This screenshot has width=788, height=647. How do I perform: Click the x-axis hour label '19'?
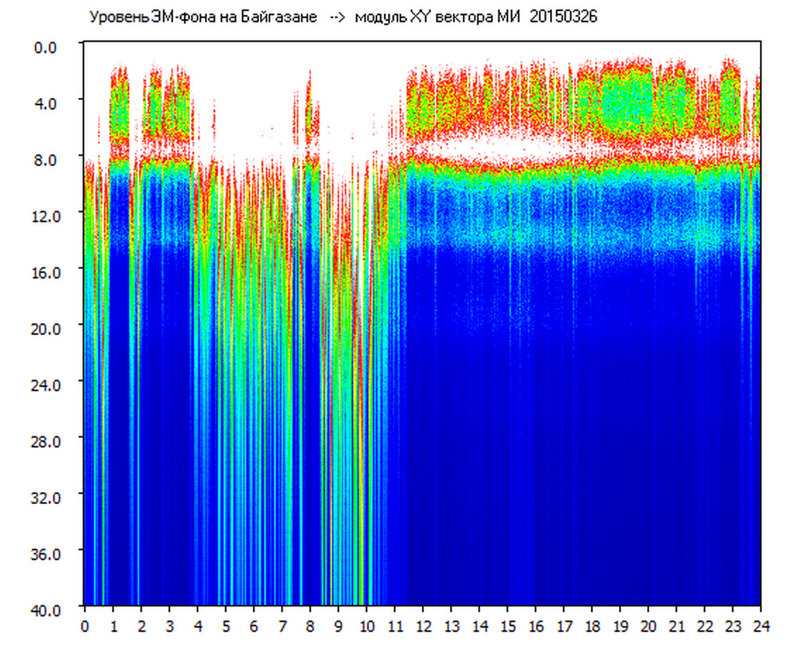620,626
